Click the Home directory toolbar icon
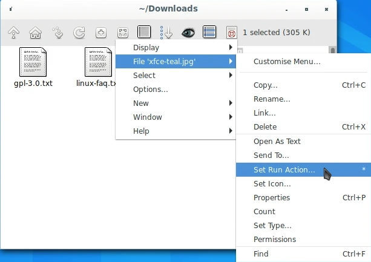 click(x=36, y=33)
